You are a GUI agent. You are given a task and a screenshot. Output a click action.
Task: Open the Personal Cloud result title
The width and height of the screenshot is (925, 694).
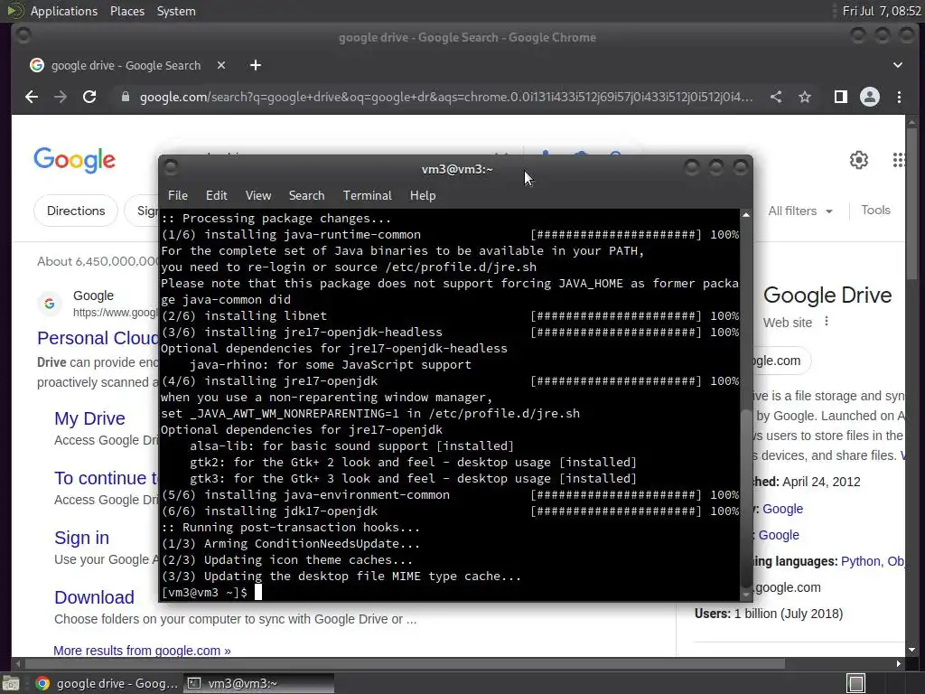point(98,338)
